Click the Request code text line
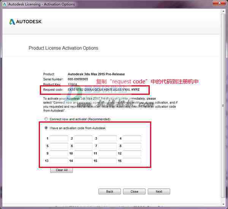The height and width of the screenshot is (209, 228). coord(91,90)
